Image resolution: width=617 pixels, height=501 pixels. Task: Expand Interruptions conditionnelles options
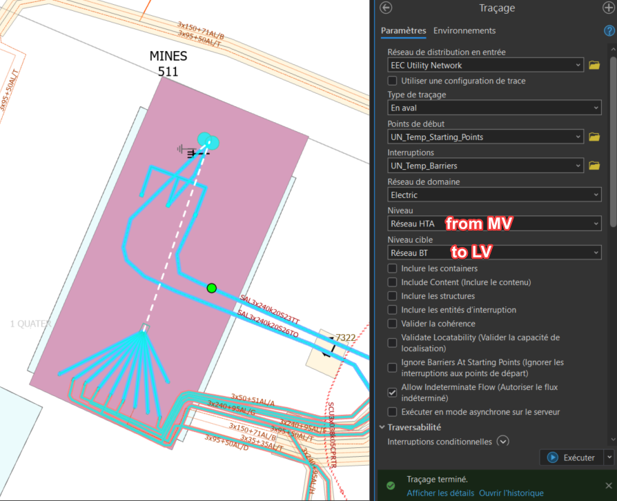[502, 441]
